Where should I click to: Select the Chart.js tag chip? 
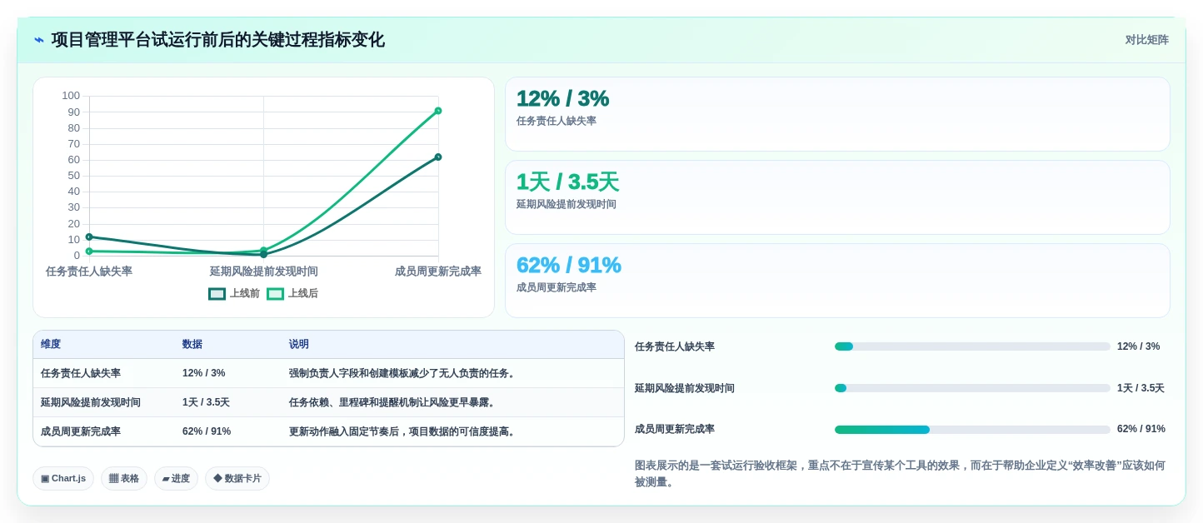63,479
